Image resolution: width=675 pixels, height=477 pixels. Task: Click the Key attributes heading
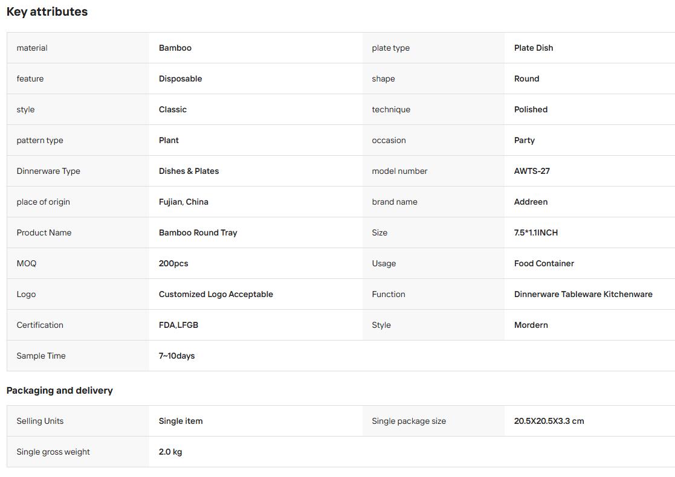tap(47, 11)
